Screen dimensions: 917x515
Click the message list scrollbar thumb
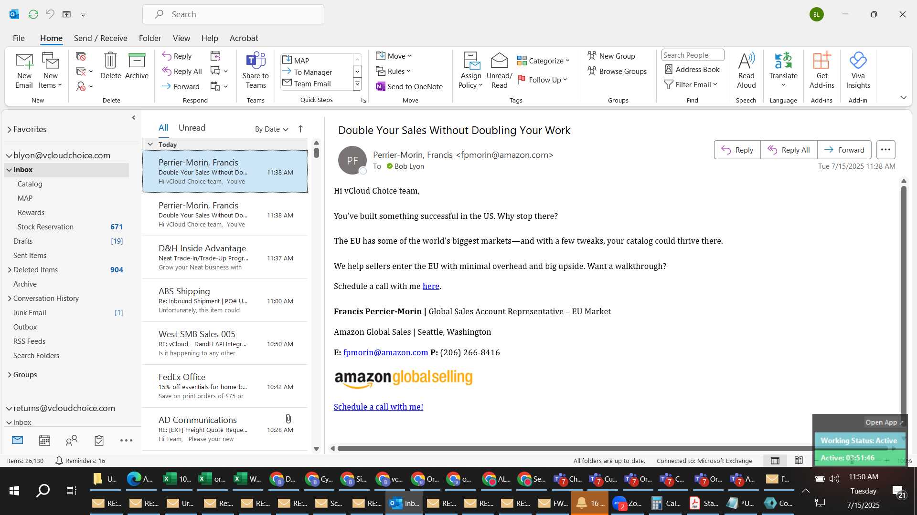(316, 153)
